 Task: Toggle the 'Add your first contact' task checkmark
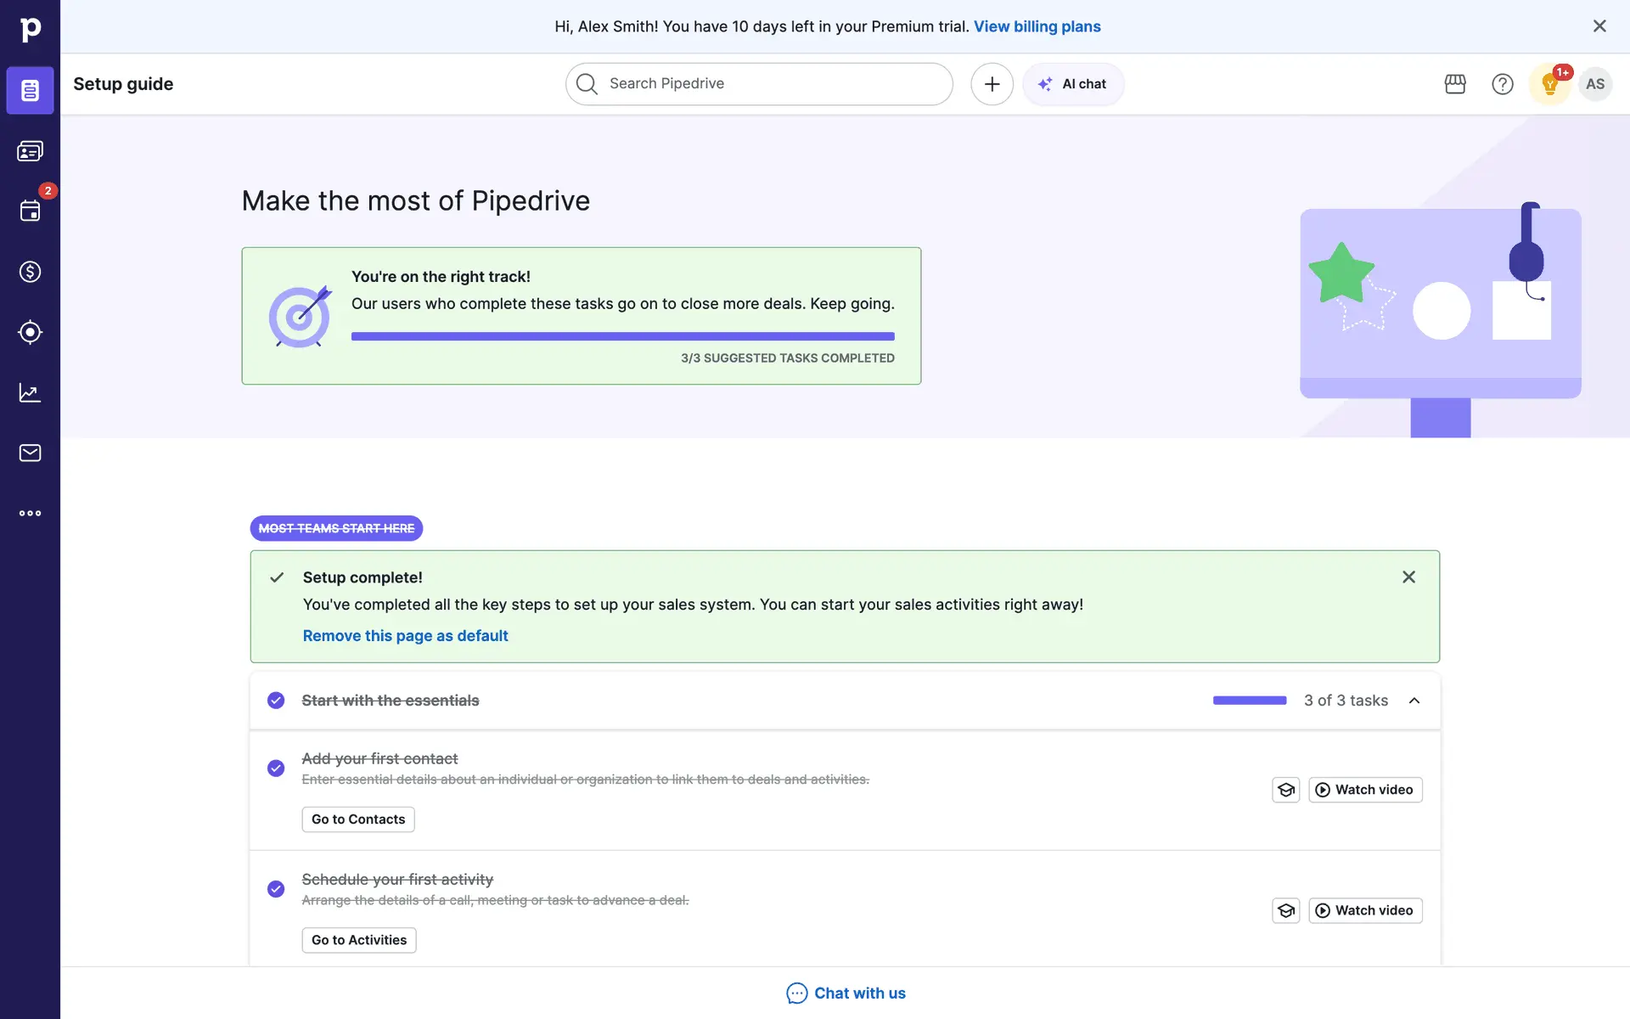point(276,768)
